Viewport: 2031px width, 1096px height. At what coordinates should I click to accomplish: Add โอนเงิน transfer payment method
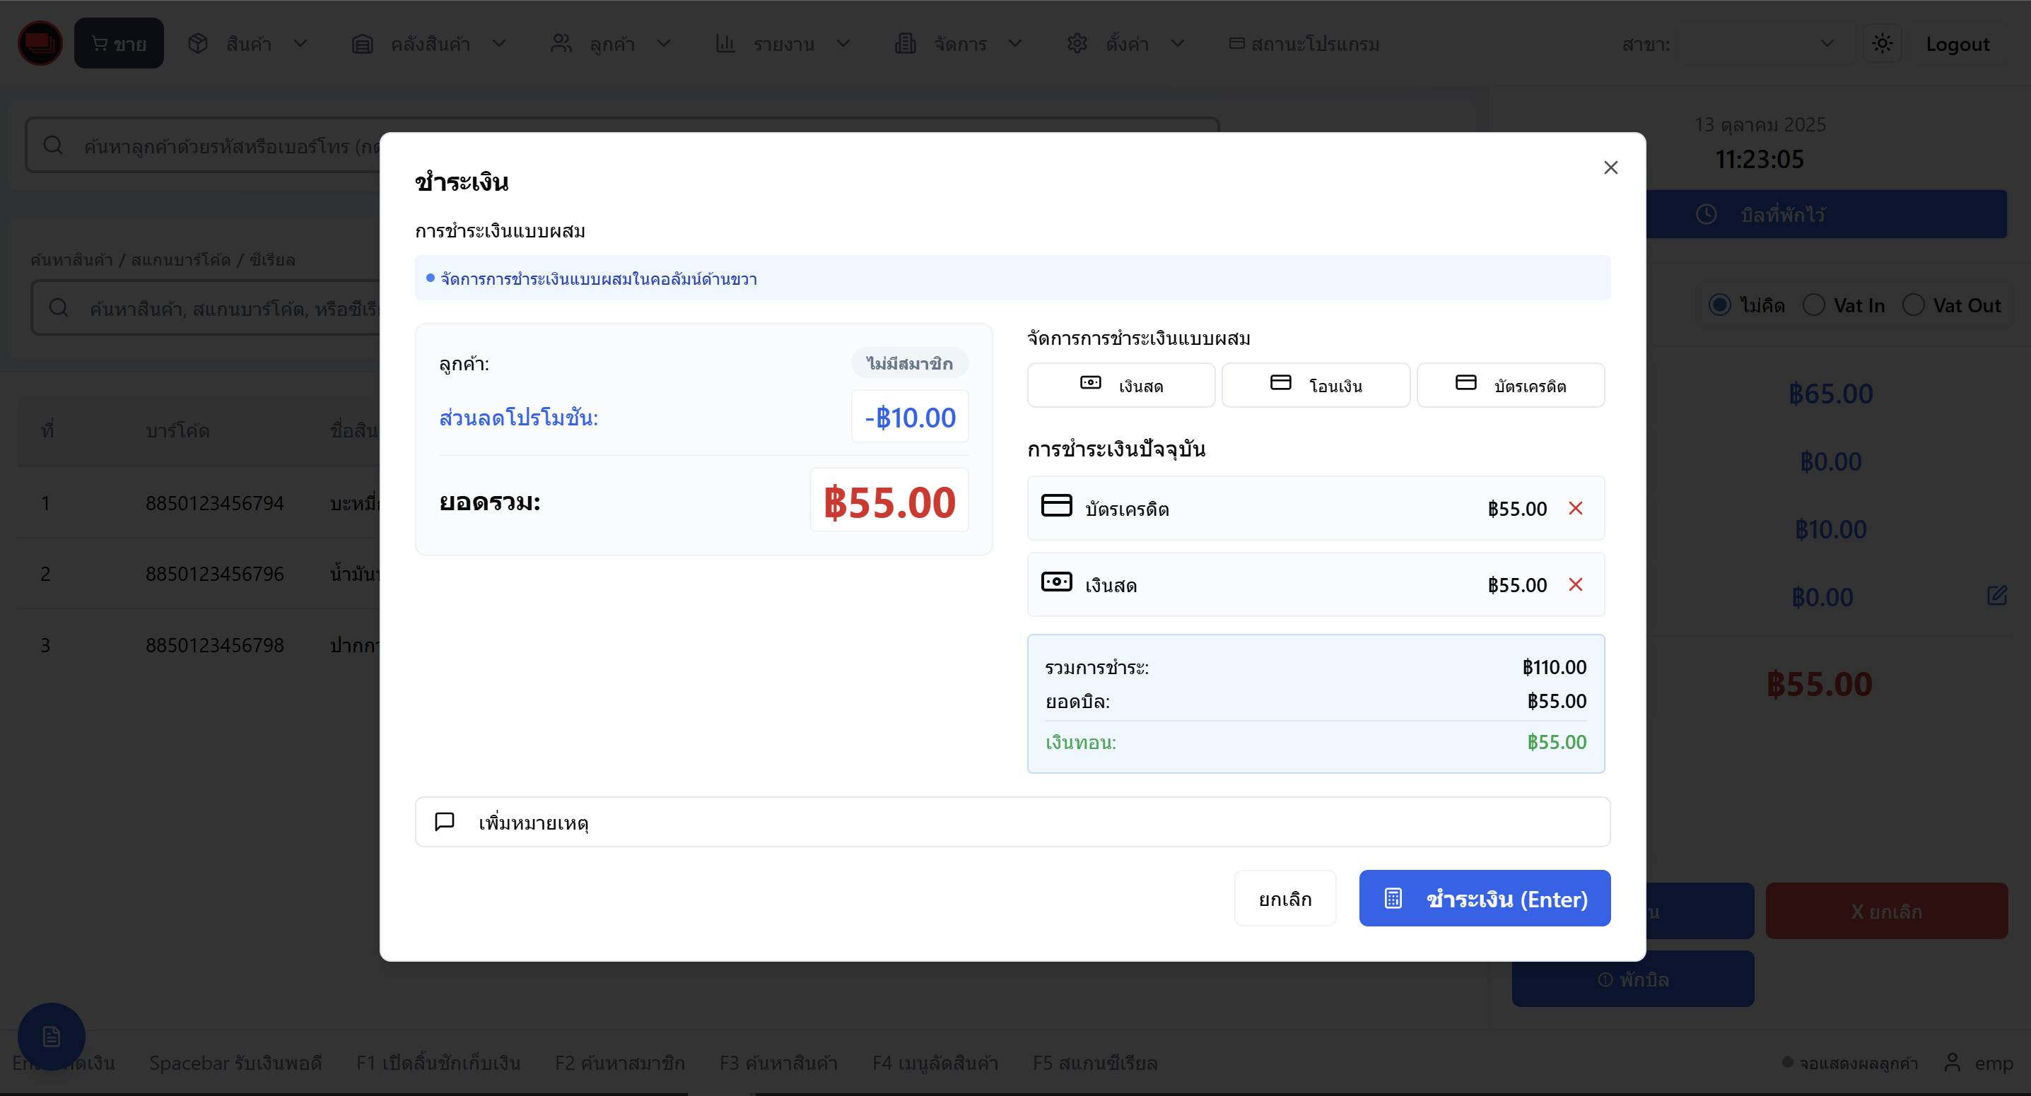1315,385
